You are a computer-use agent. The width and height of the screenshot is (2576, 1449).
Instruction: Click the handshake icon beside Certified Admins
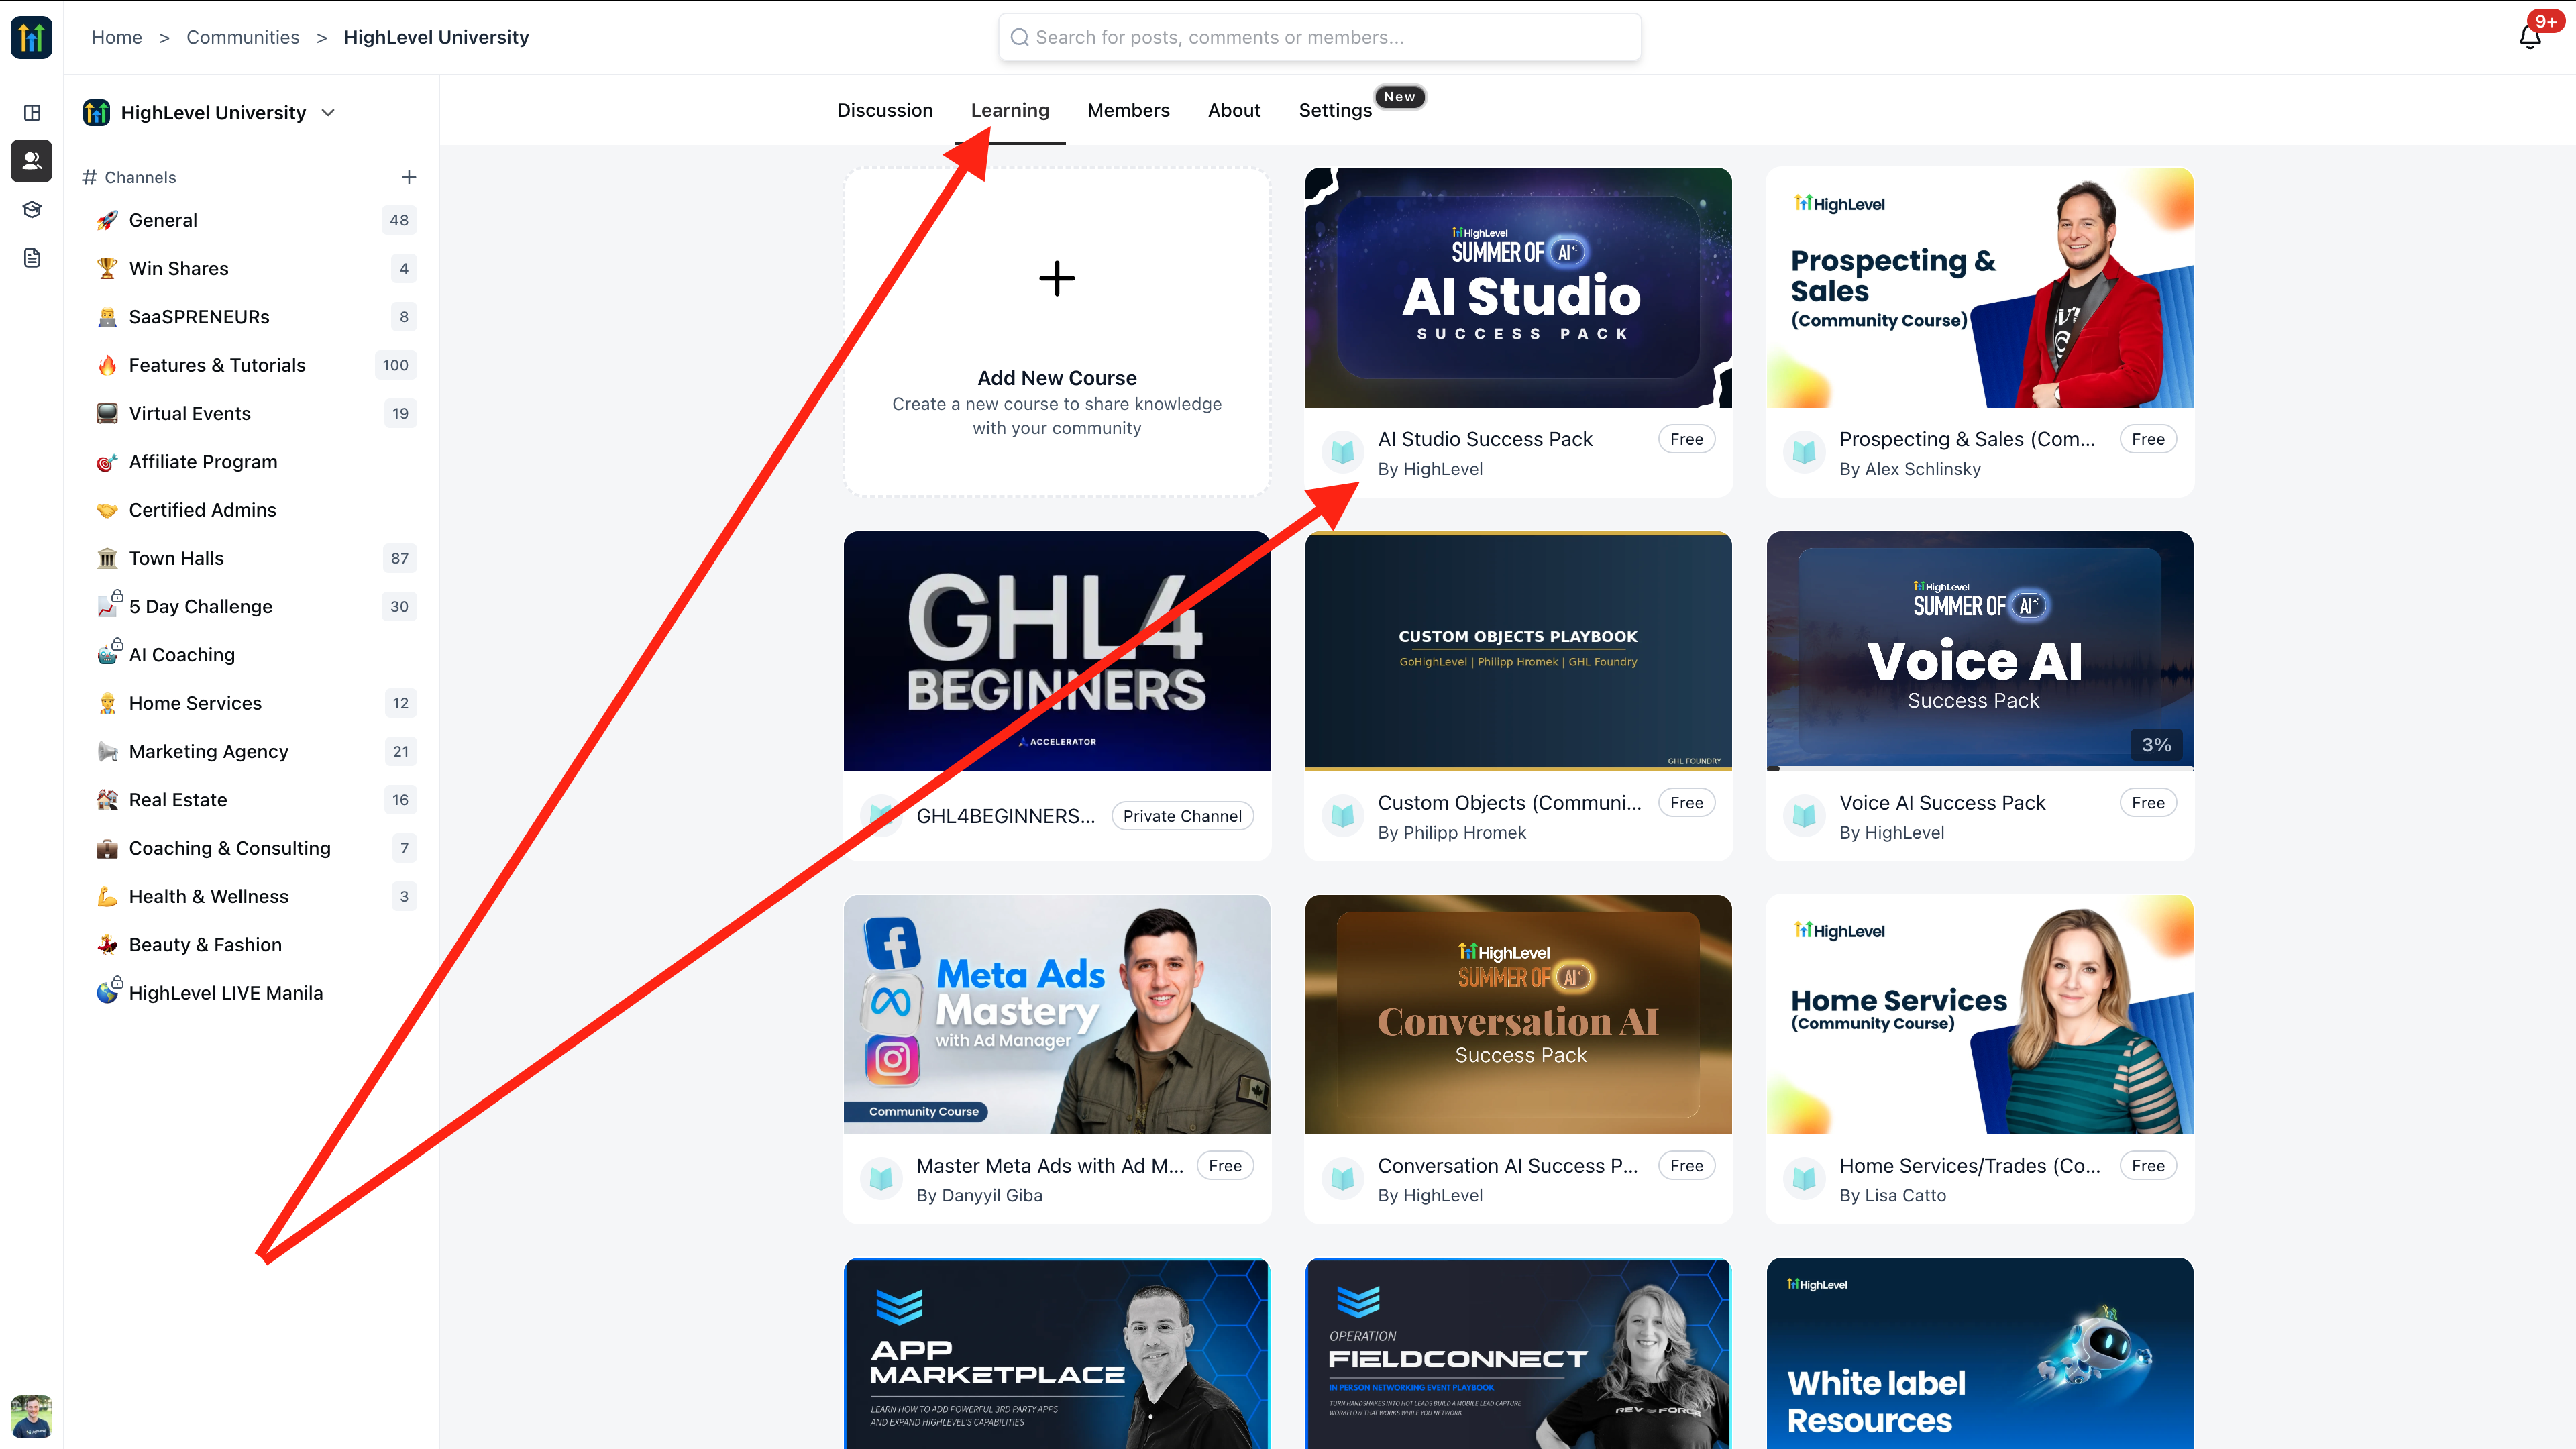point(107,510)
